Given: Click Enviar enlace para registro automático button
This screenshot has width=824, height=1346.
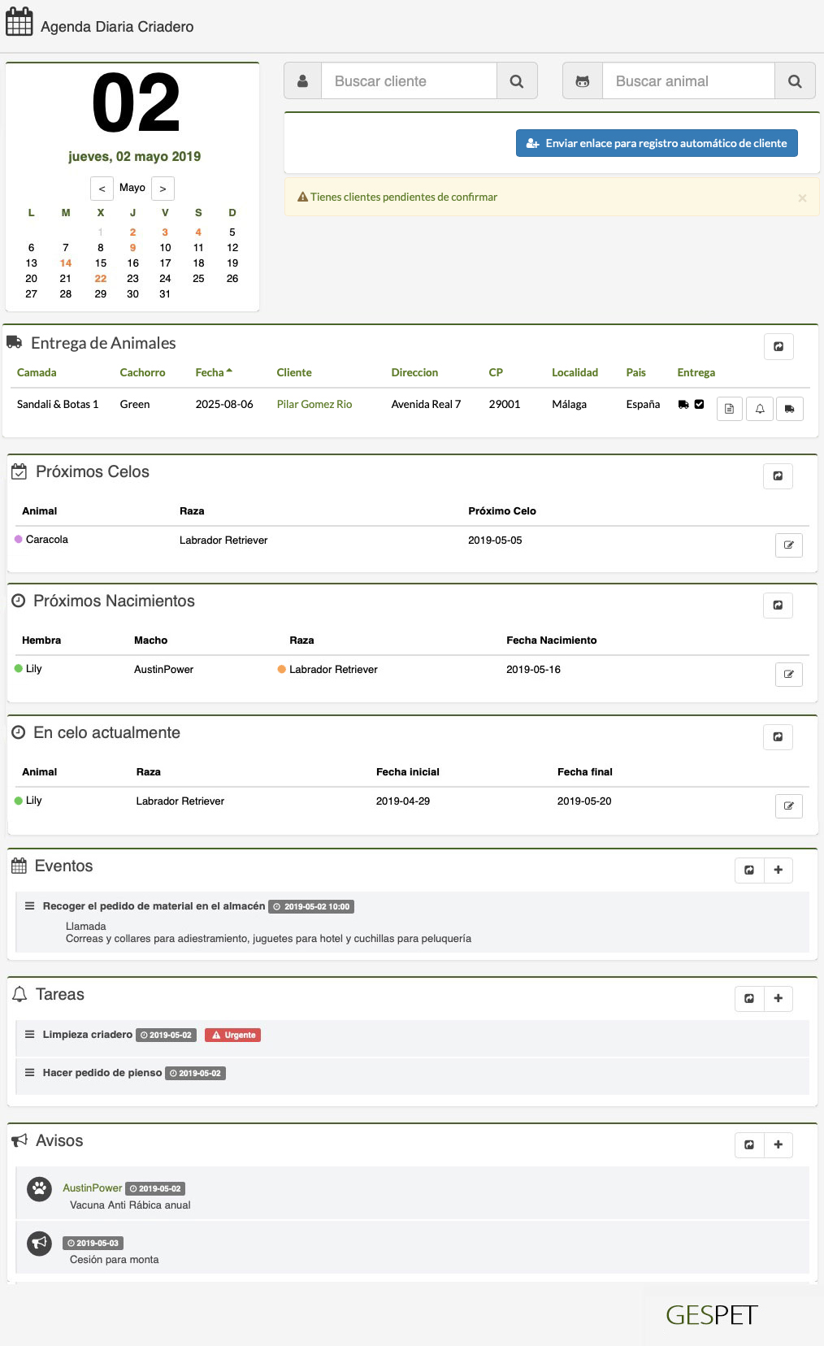Looking at the screenshot, I should pos(657,143).
